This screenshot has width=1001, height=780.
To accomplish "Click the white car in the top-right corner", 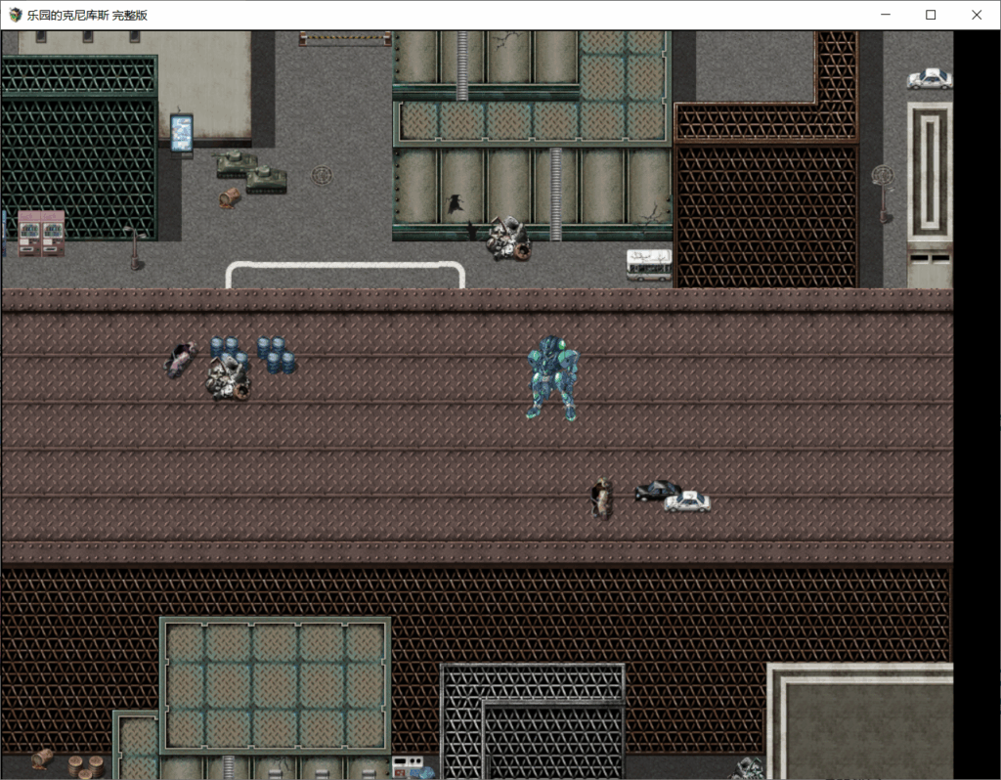I will (930, 79).
